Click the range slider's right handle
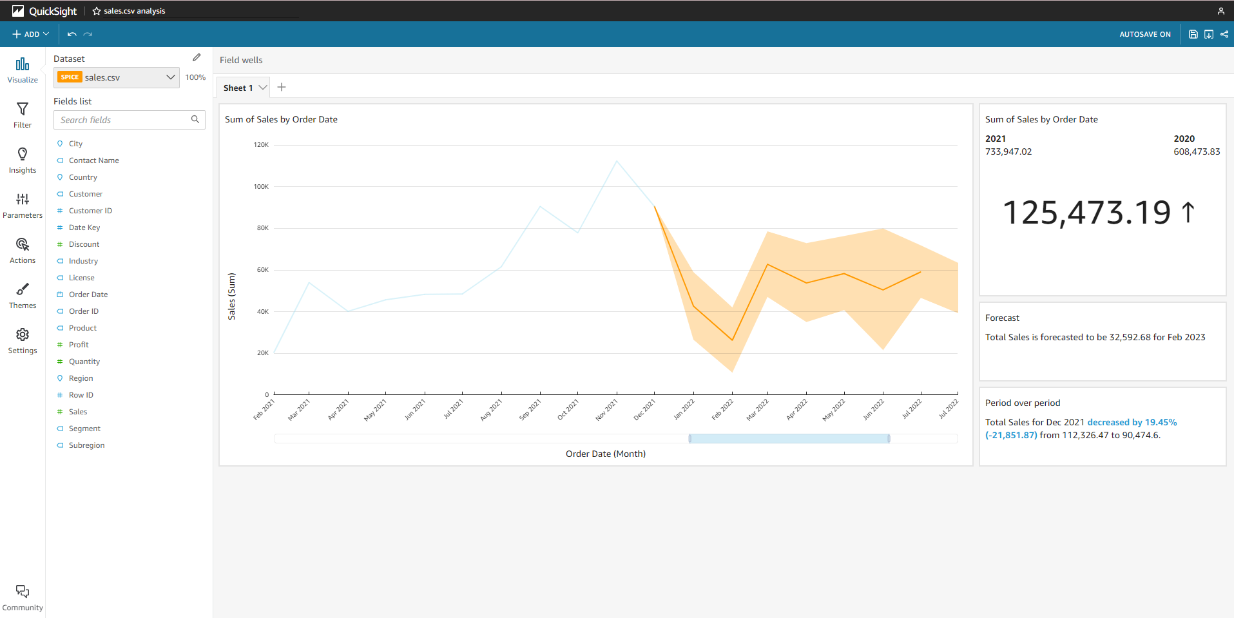Screen dimensions: 1234x618 [889, 438]
